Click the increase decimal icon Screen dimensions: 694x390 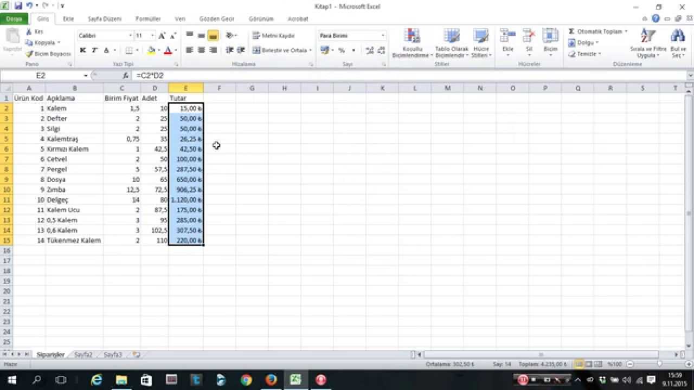pos(370,50)
